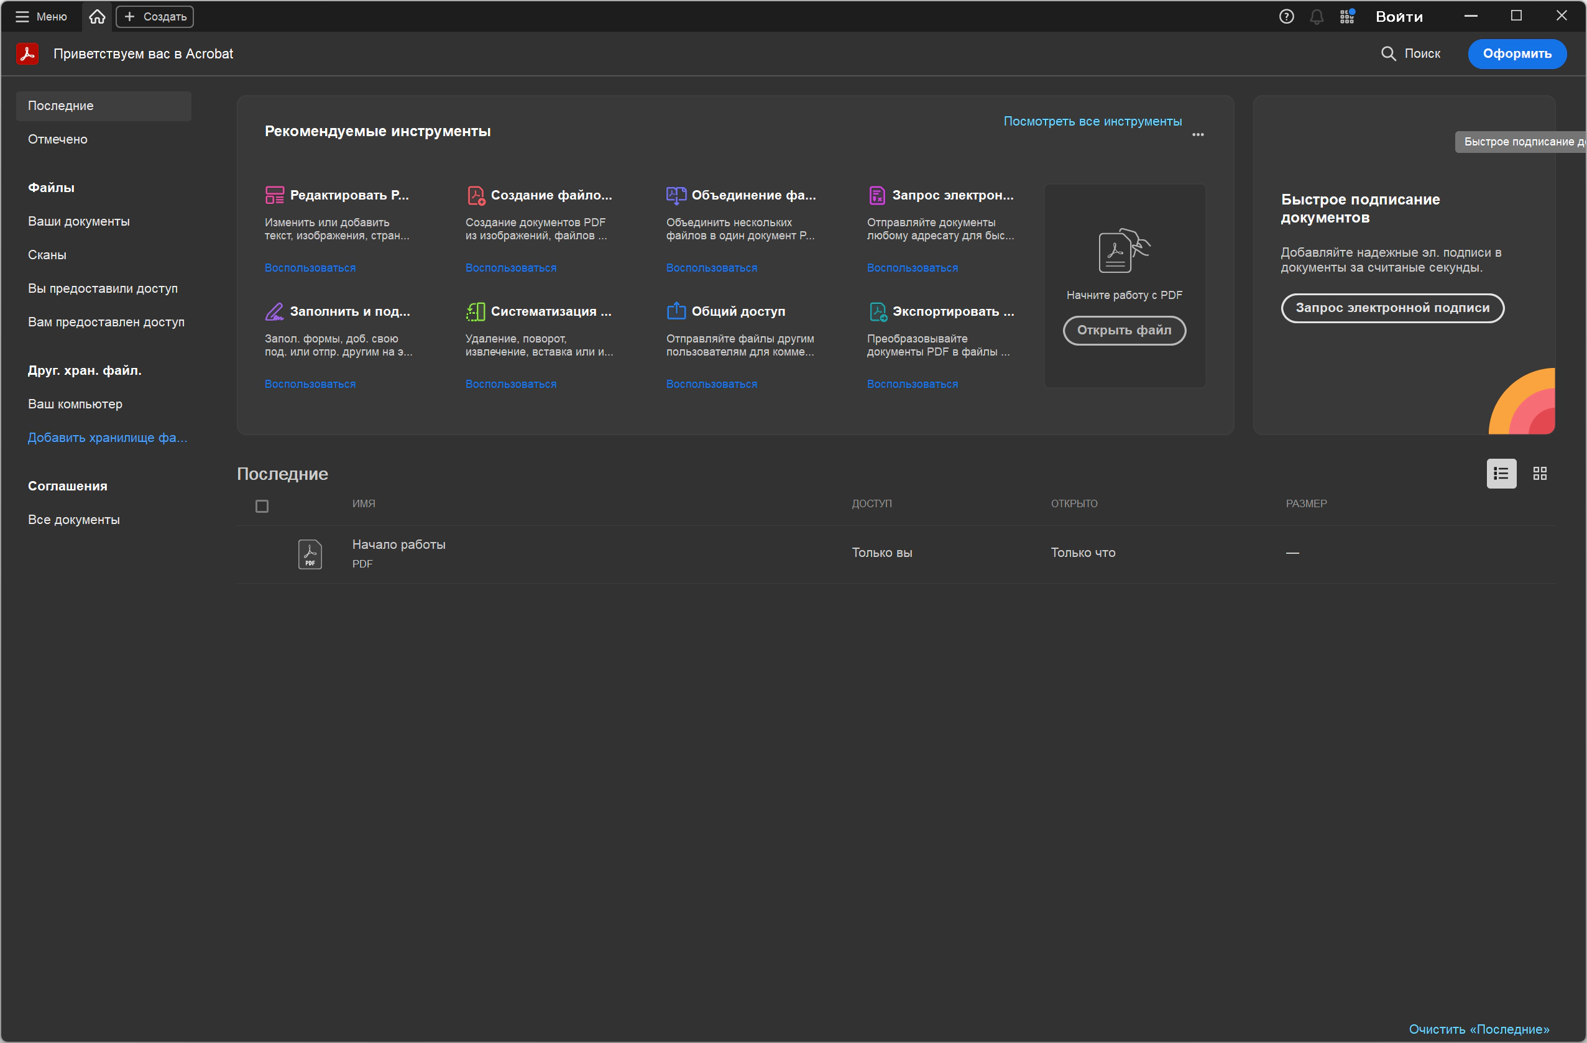Open the Создать create dropdown
Screen dimensions: 1587x1043
pyautogui.click(x=155, y=17)
